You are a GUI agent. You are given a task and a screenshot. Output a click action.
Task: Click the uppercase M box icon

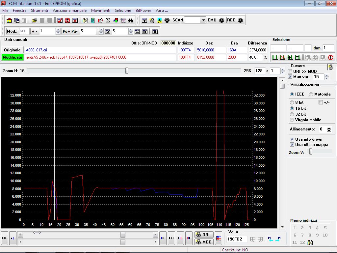click(x=145, y=32)
